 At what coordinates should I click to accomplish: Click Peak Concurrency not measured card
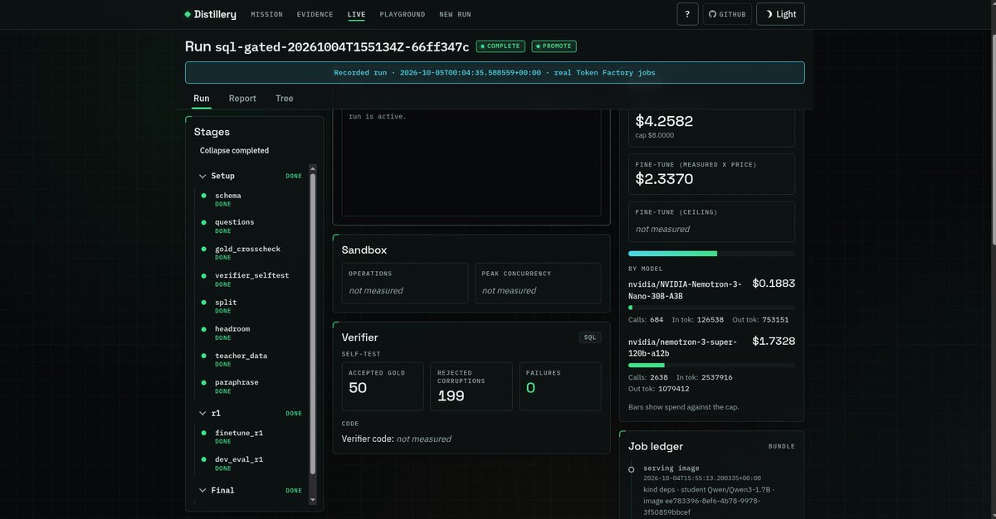538,283
